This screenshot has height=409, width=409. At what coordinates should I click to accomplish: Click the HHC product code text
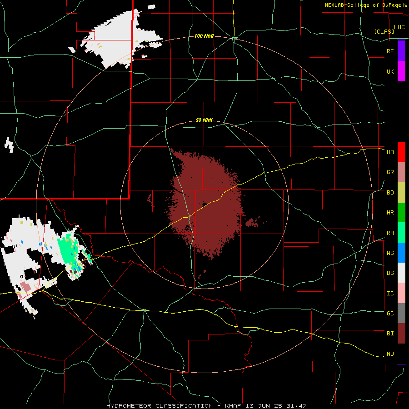coord(399,27)
